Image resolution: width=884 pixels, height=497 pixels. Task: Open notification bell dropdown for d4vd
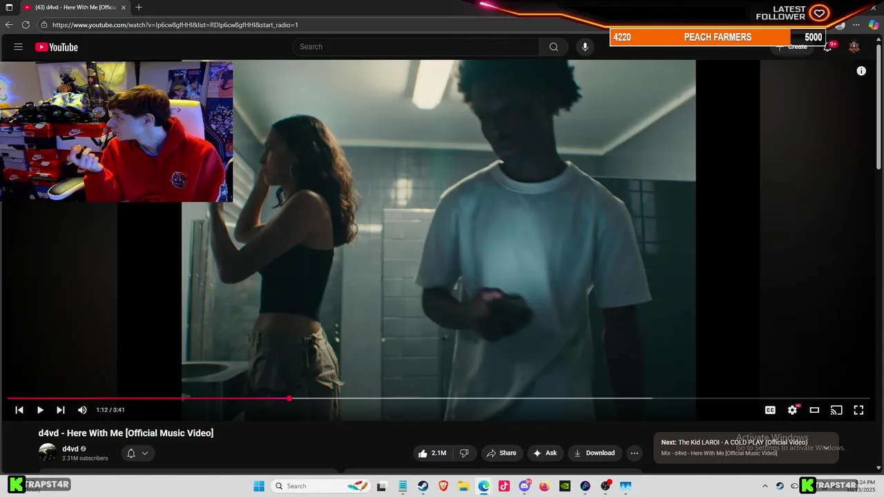point(137,454)
